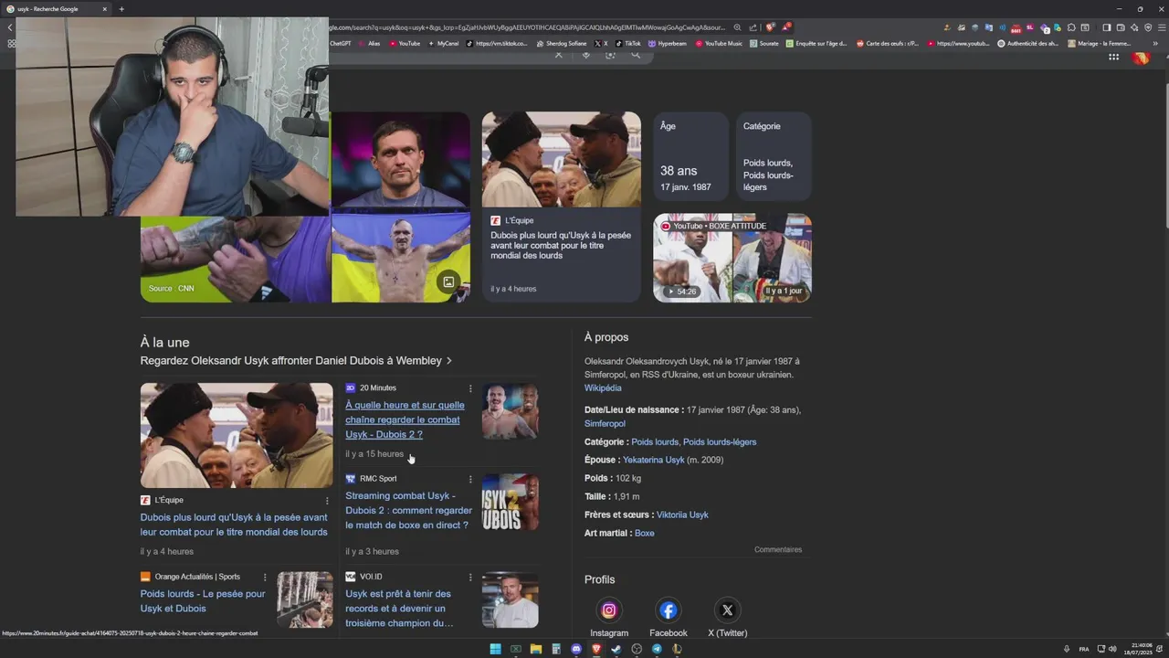The image size is (1169, 658).
Task: Close the 'usyk - Recherche Google' tab
Action: point(104,9)
